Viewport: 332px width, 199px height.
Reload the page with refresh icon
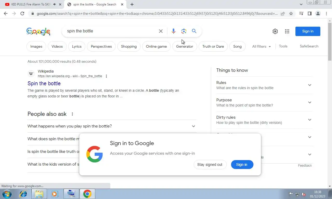pyautogui.click(x=22, y=13)
